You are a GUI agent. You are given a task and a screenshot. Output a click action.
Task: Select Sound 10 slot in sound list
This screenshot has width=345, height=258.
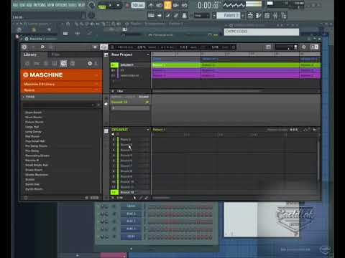click(127, 182)
